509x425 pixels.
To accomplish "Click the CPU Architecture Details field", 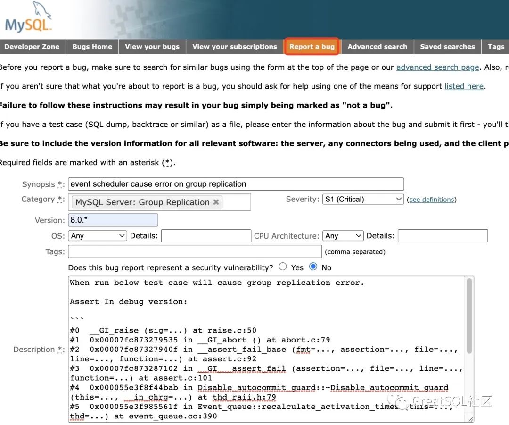I will click(443, 235).
